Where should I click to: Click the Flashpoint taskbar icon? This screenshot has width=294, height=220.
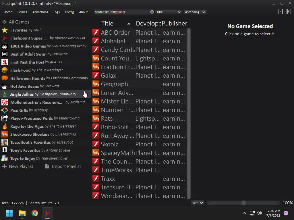pyautogui.click(x=47, y=213)
